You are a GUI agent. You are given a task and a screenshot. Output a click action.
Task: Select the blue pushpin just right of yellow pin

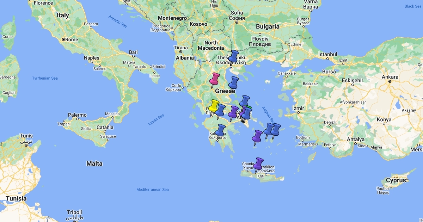tap(221, 110)
